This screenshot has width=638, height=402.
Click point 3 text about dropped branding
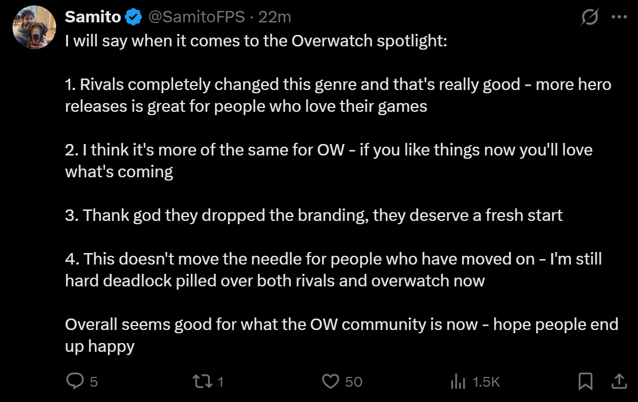click(313, 215)
